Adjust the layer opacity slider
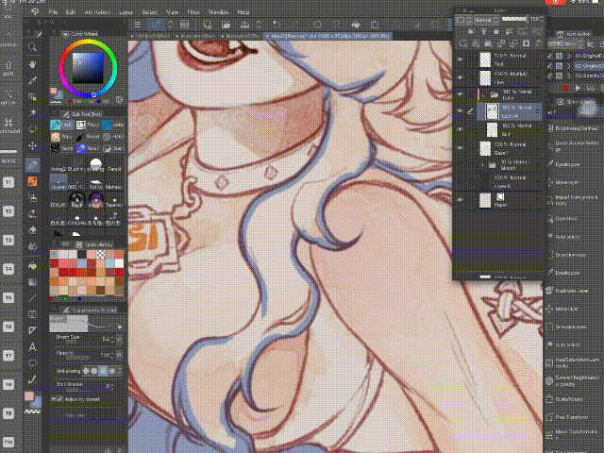The image size is (604, 453). (514, 19)
